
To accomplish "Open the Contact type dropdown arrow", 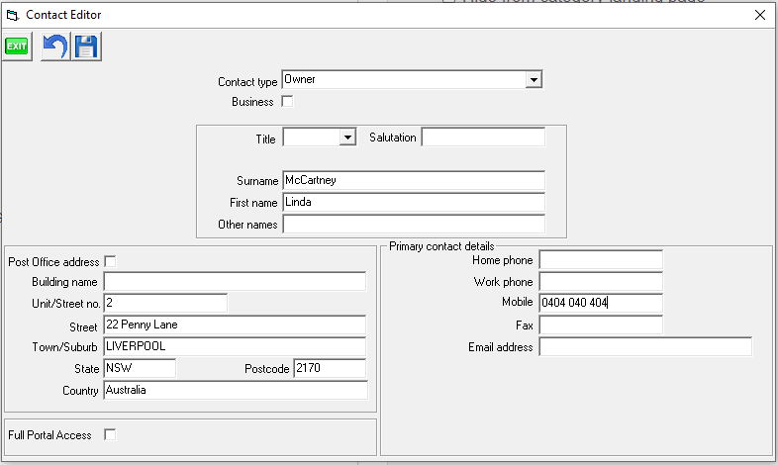I will pyautogui.click(x=534, y=80).
